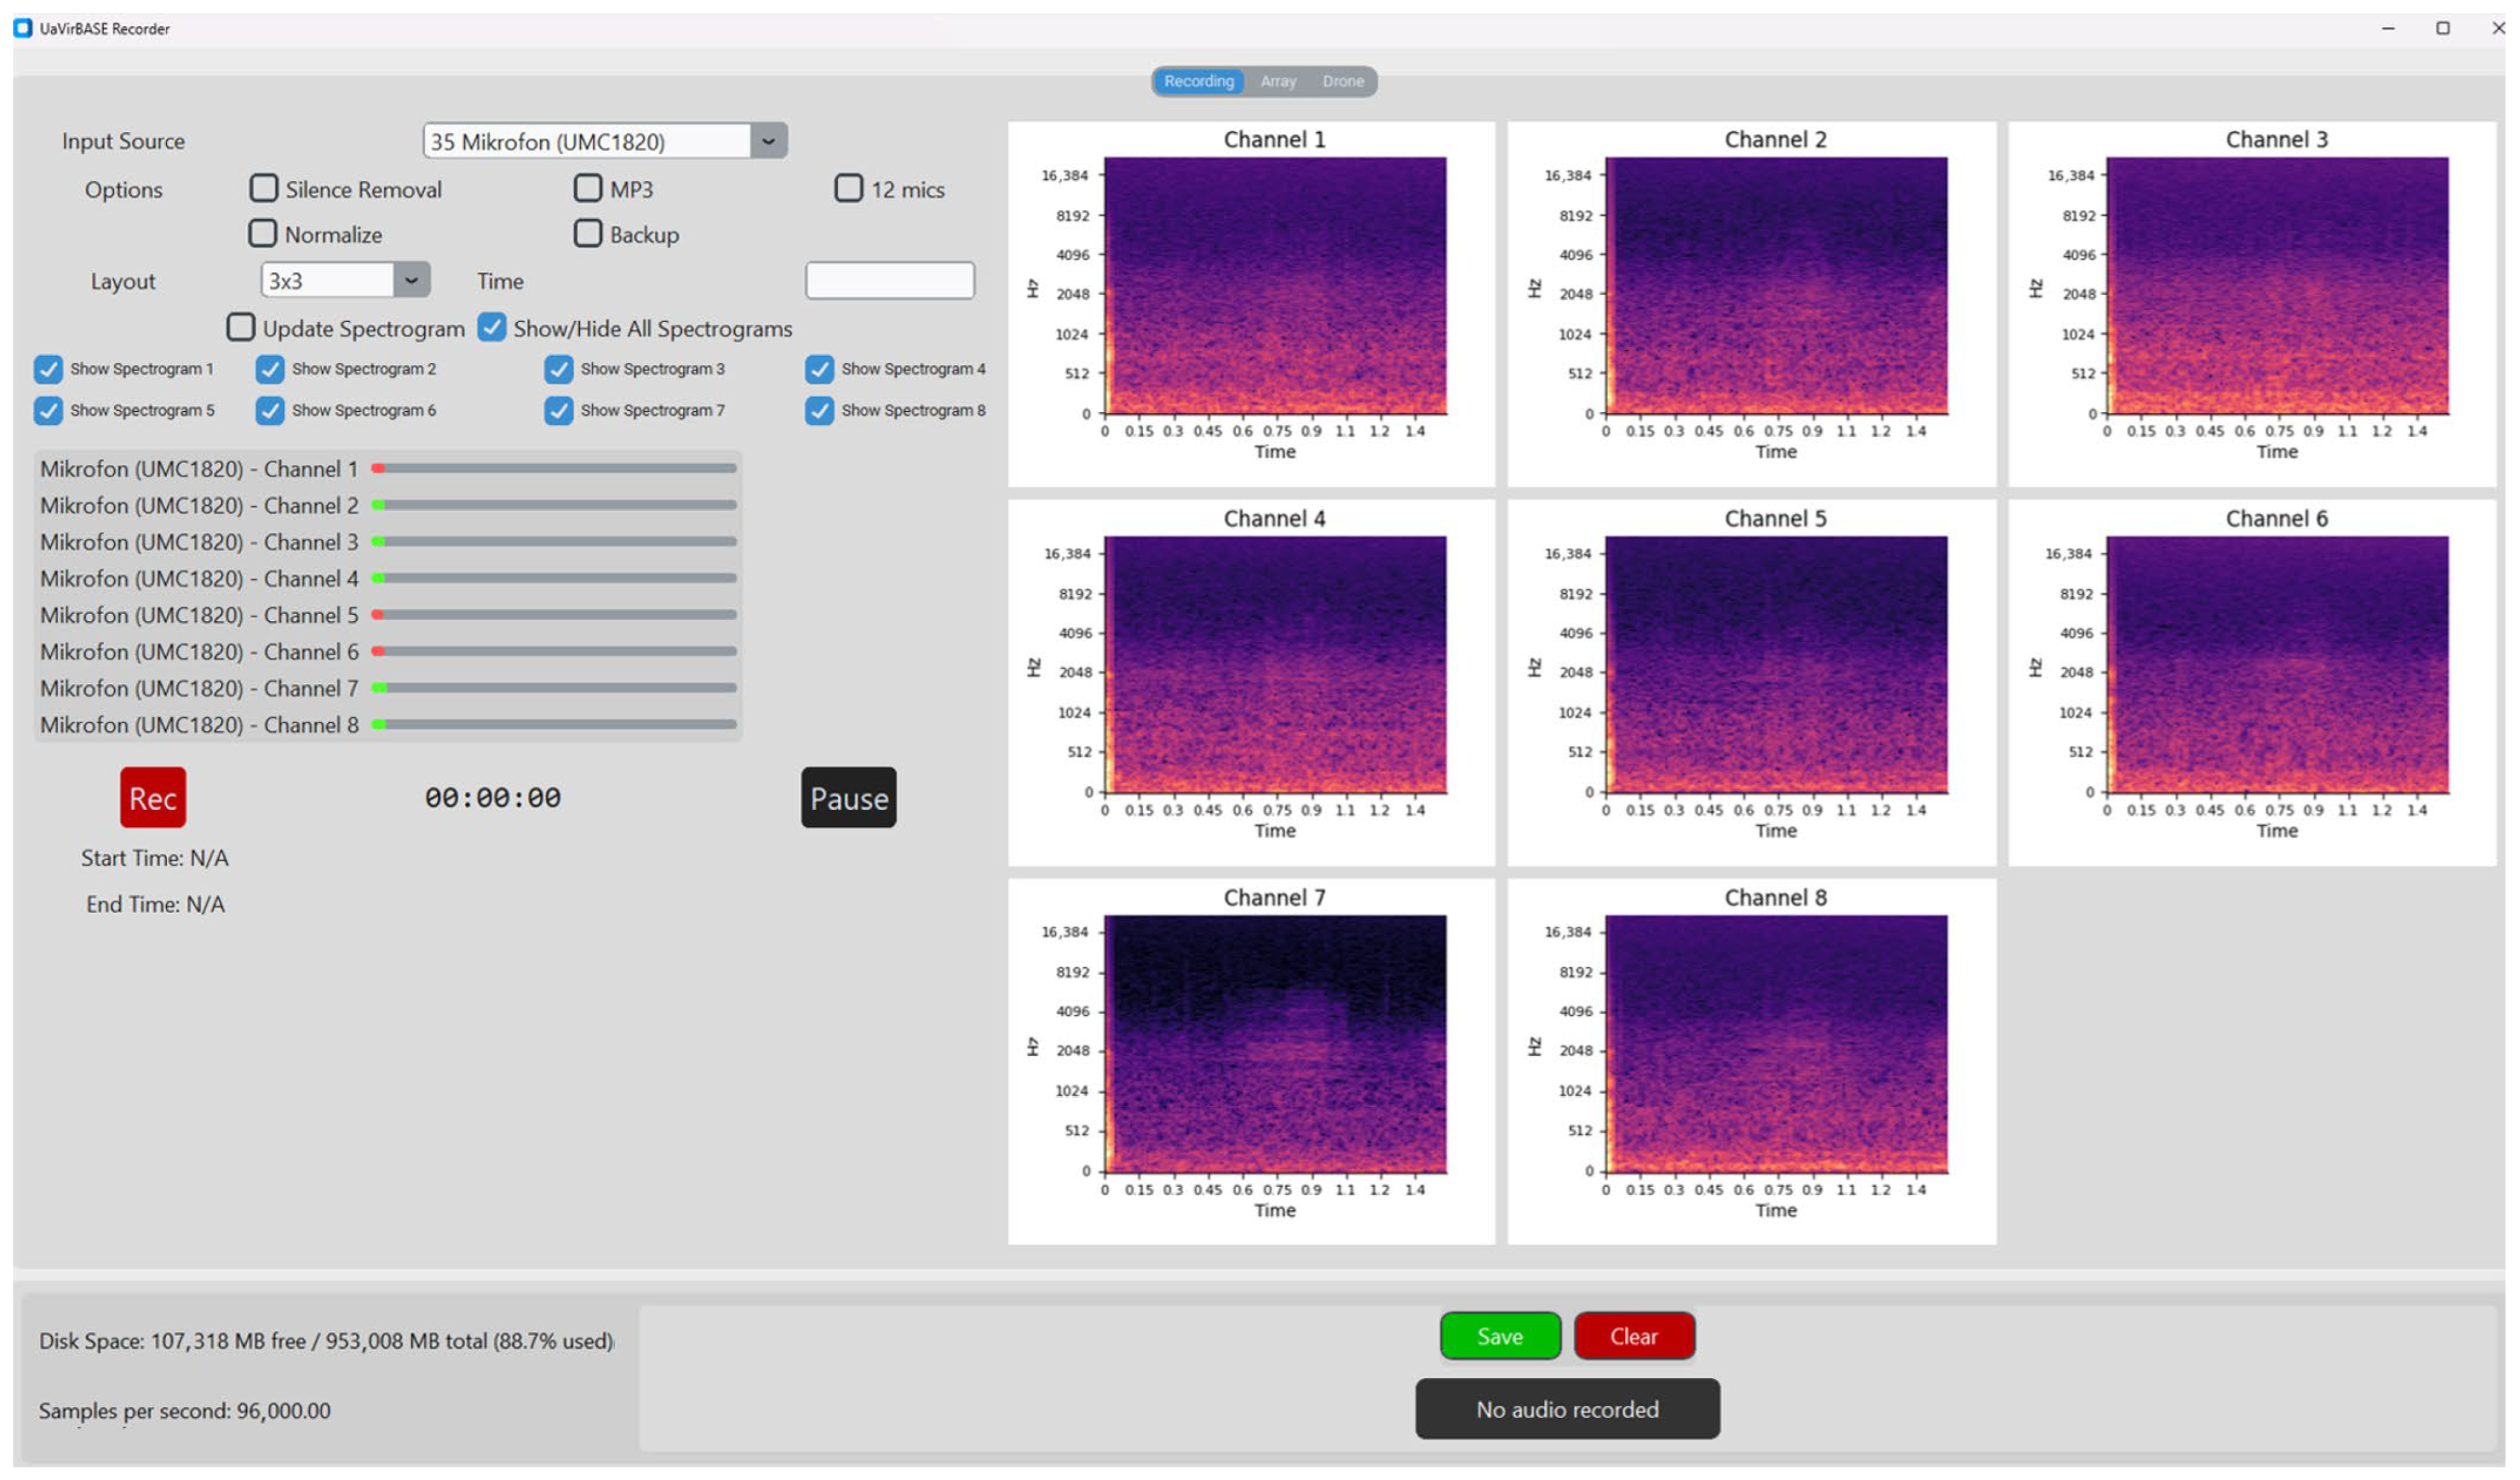Click the Channel 8 green level indicator
2520x1480 pixels.
[x=379, y=724]
